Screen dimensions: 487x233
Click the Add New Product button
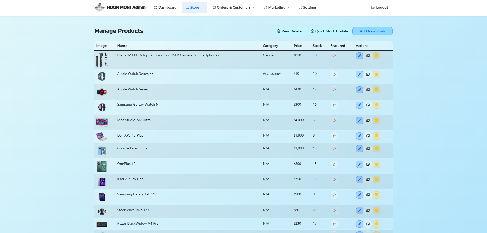(x=372, y=31)
